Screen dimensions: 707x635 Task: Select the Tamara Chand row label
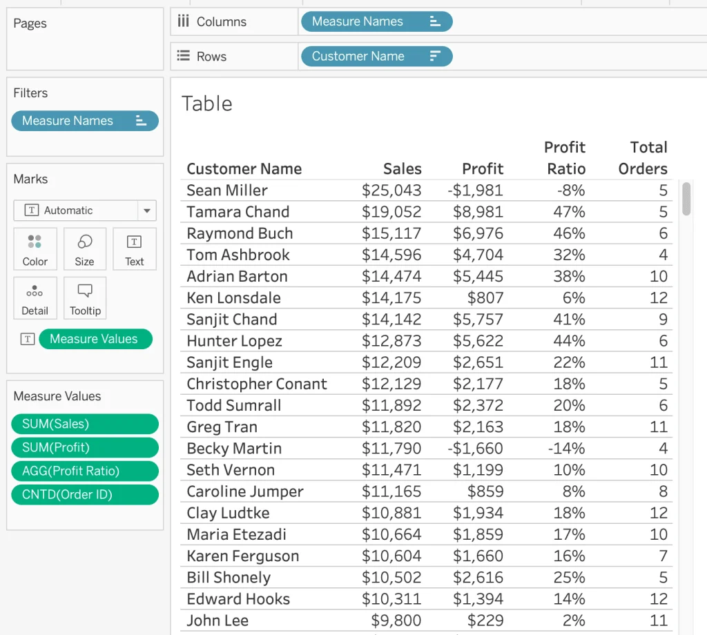point(238,212)
